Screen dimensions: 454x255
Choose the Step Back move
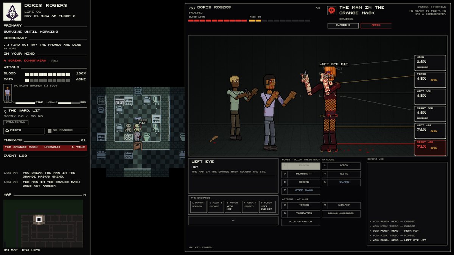point(301,190)
